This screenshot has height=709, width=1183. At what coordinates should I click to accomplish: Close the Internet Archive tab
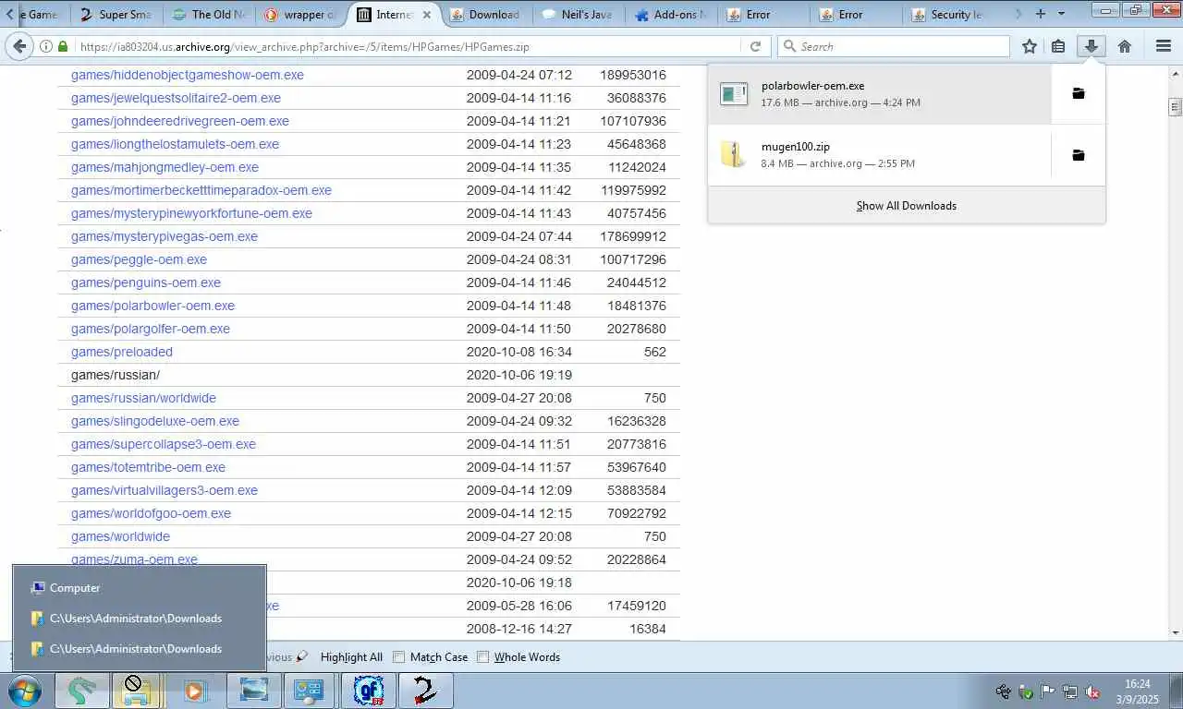(427, 15)
